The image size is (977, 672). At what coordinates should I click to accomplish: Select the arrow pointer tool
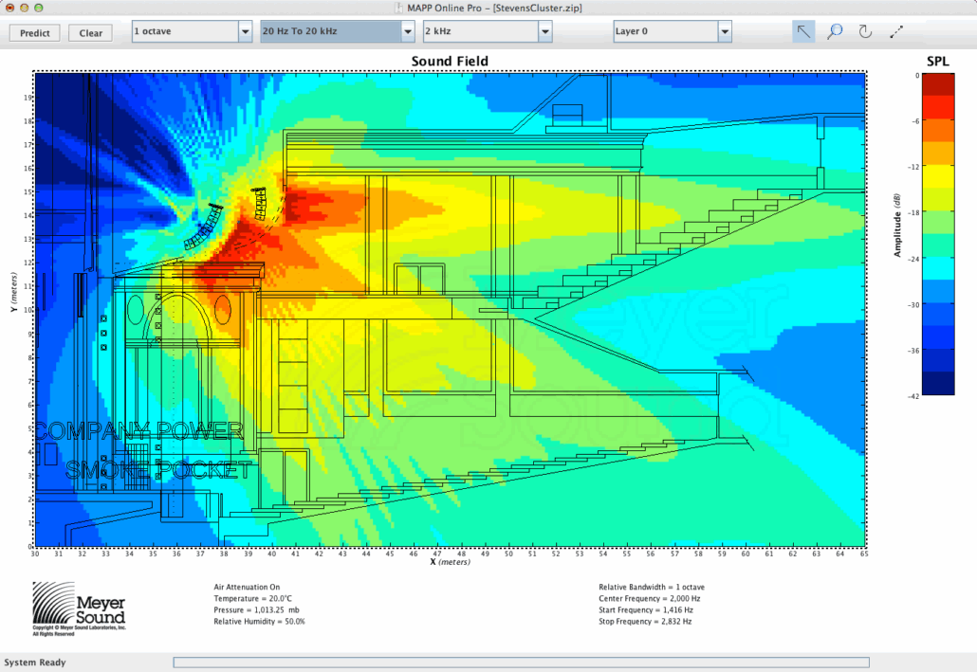803,31
